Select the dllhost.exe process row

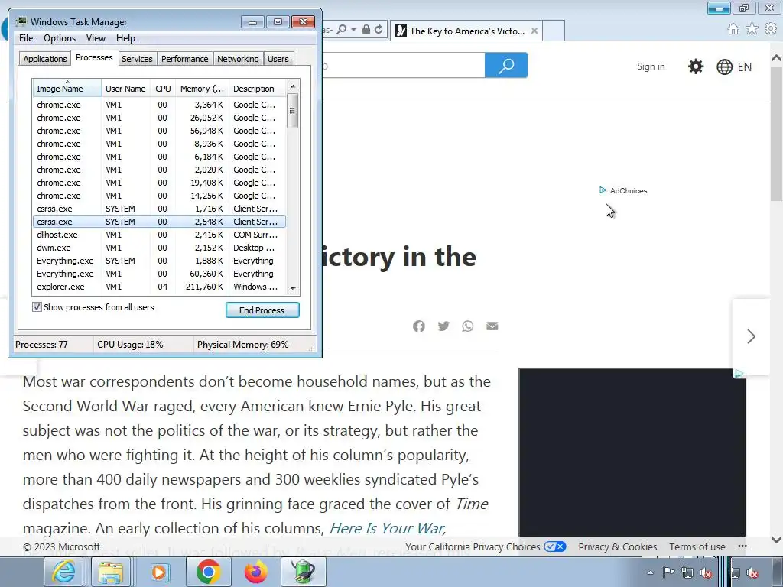tap(159, 235)
